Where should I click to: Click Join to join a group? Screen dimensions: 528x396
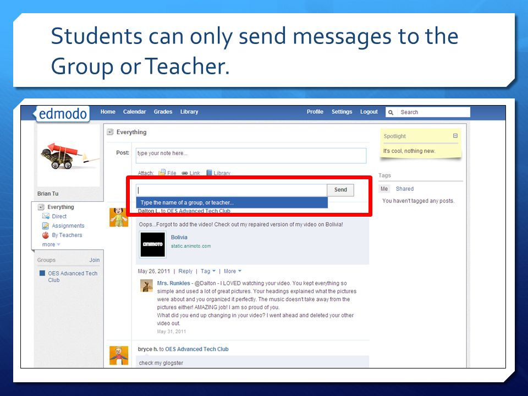tap(94, 260)
